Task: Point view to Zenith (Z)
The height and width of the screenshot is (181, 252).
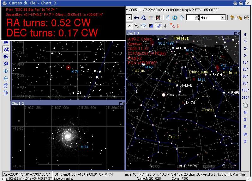Action: point(245,141)
